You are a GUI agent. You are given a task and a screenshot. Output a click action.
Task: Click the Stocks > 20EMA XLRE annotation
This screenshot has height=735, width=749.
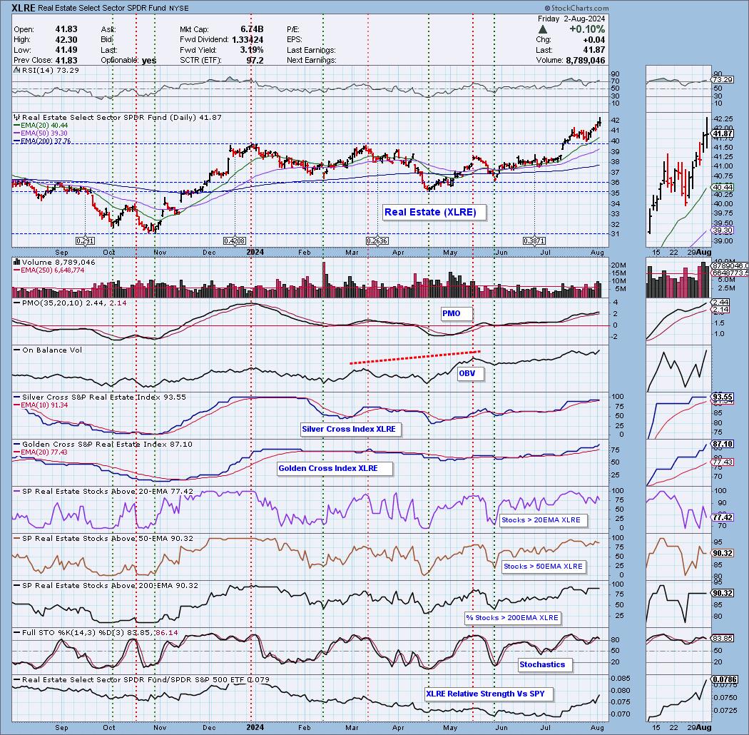click(543, 520)
